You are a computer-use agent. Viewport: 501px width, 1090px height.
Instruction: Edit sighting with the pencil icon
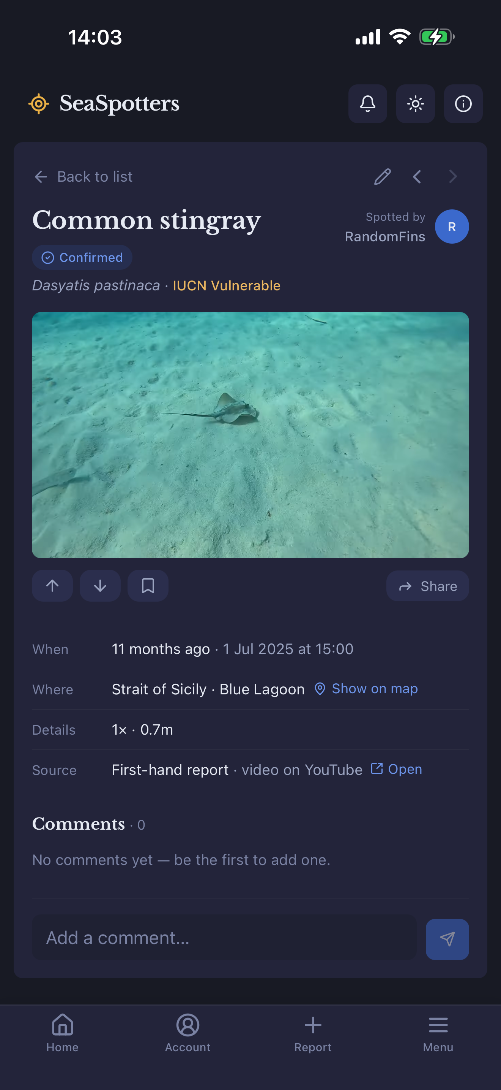382,176
